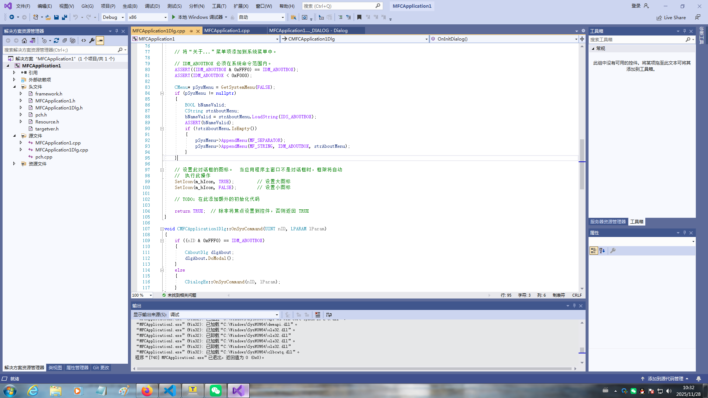This screenshot has height=398, width=708.
Task: Clear all output with the red X icon
Action: coord(317,315)
